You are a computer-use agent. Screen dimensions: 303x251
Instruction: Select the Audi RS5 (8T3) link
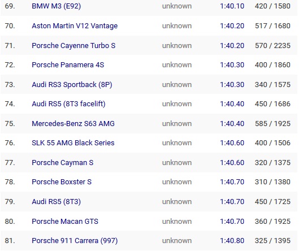56,202
